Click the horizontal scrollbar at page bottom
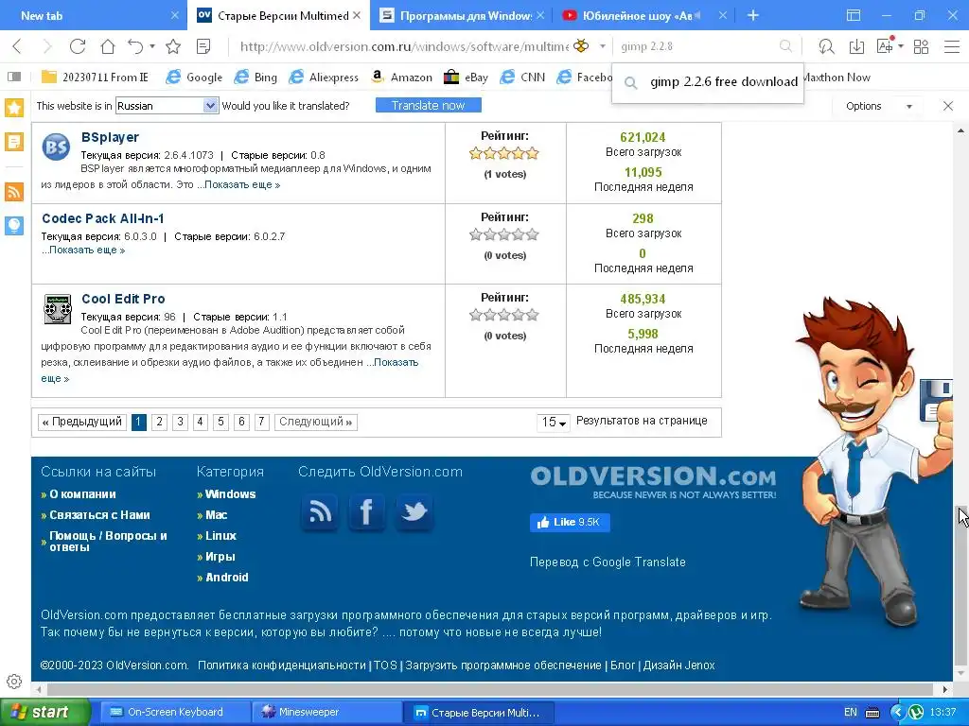The image size is (969, 726). [489, 689]
